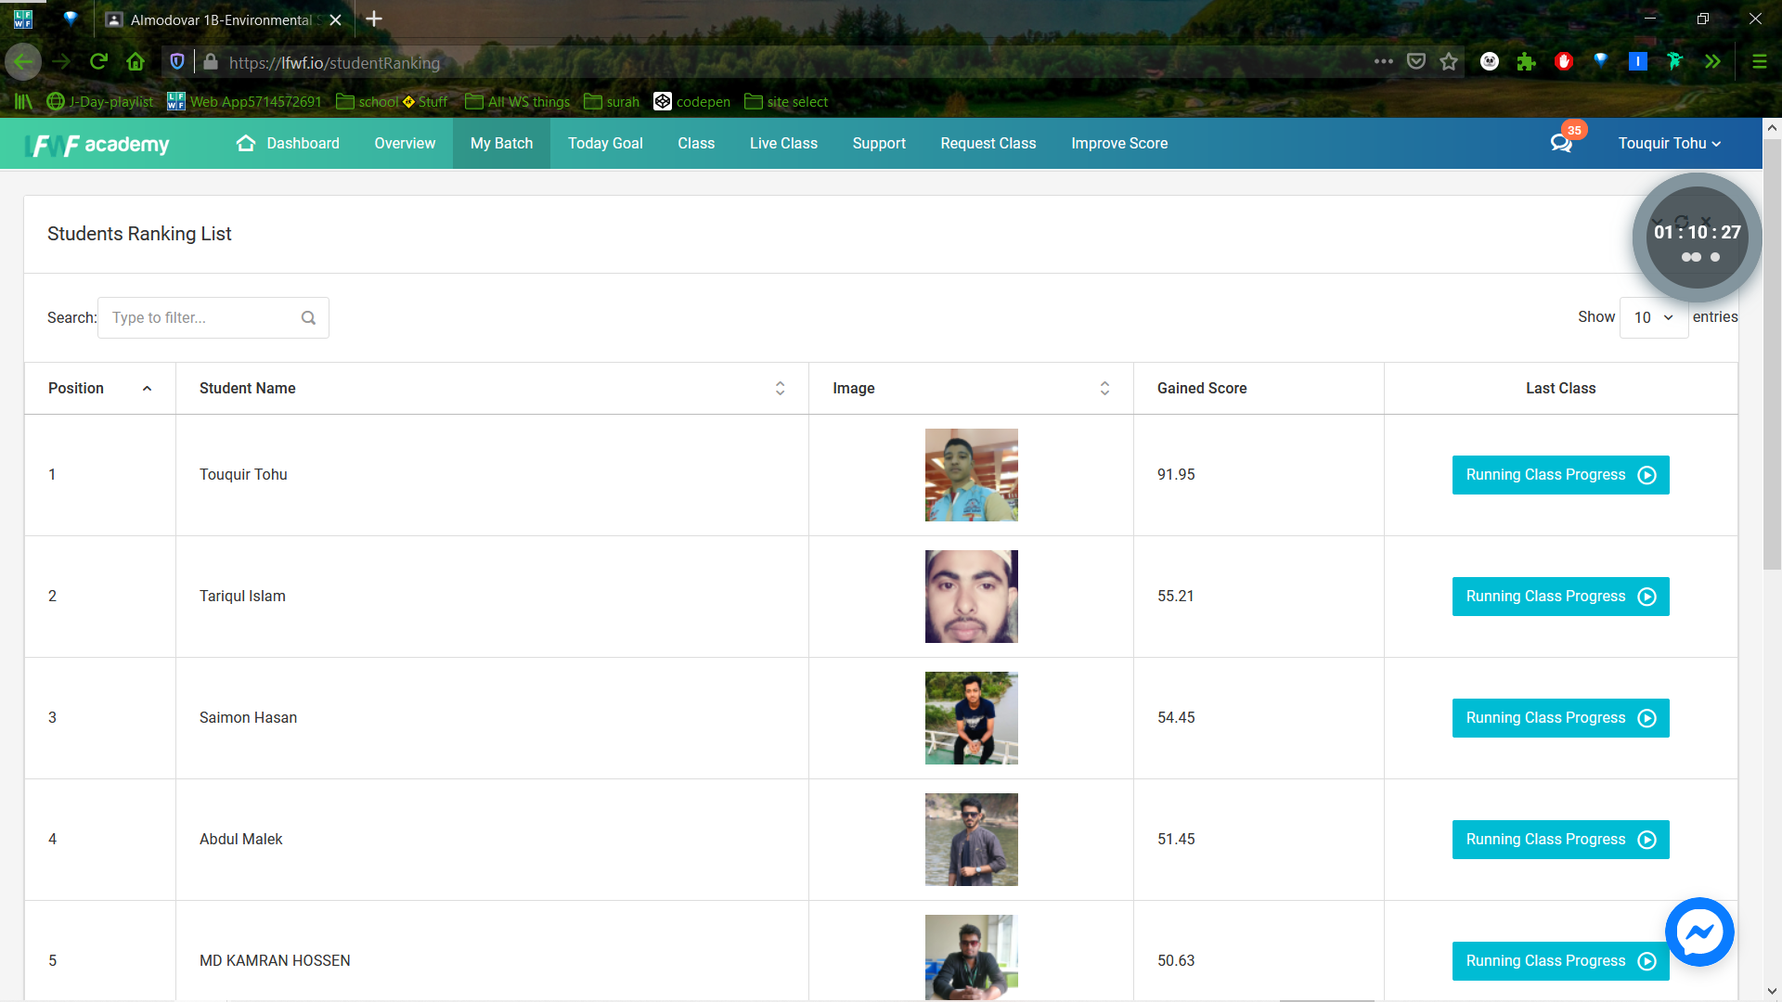Toggle Student Name column sorting
Image resolution: width=1782 pixels, height=1002 pixels.
click(780, 389)
